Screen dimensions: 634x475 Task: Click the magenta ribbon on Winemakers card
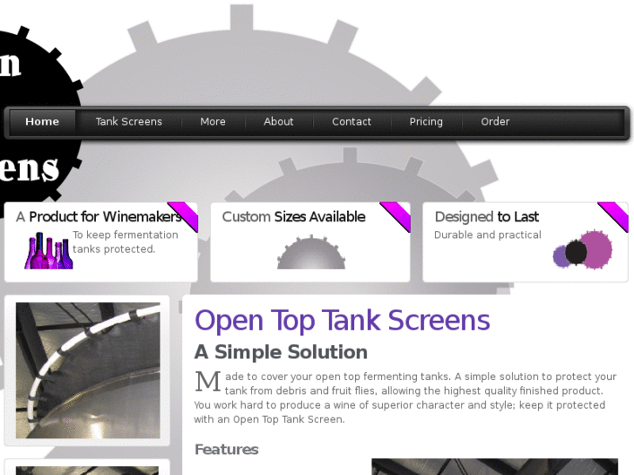183,217
